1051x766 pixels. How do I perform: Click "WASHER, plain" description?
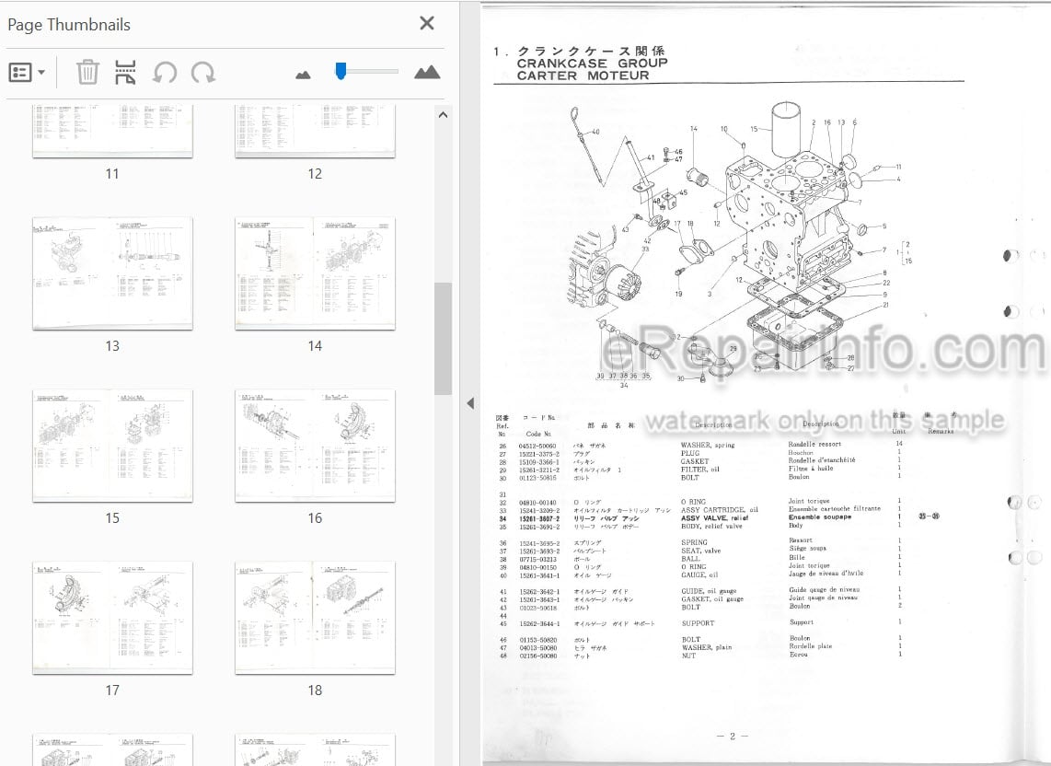[x=707, y=647]
